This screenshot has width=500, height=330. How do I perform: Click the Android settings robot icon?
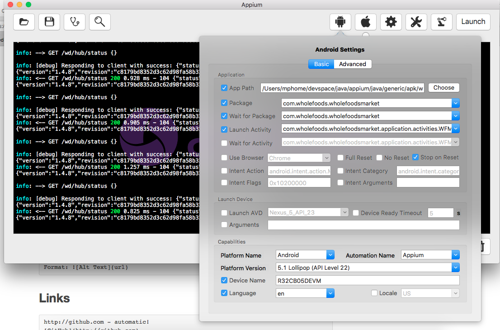[x=340, y=22]
